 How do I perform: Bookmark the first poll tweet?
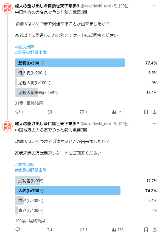146,112
